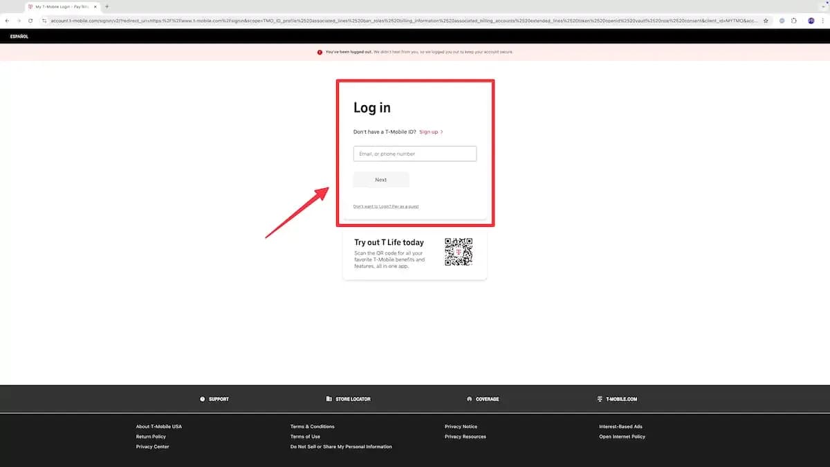Click the email or phone number input field

pos(414,153)
